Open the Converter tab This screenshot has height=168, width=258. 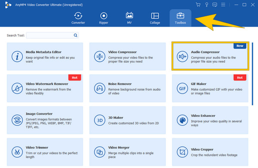(x=78, y=18)
